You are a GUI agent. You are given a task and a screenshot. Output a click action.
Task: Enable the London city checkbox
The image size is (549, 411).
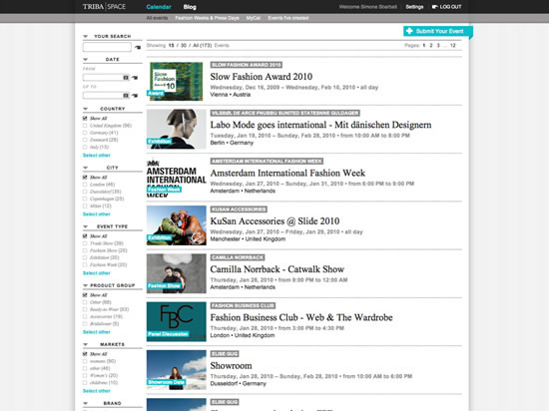(85, 185)
